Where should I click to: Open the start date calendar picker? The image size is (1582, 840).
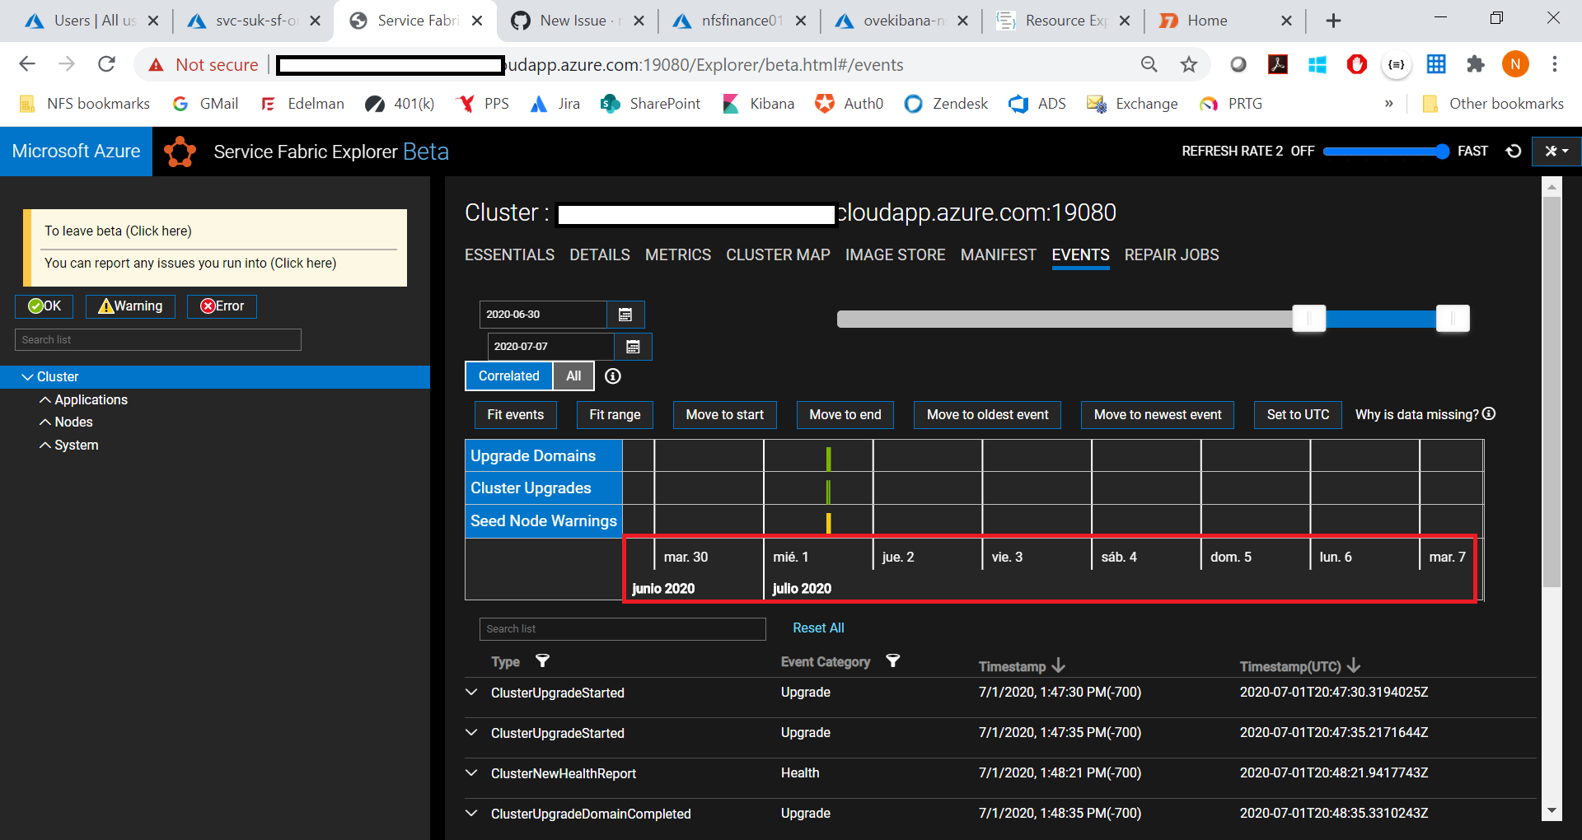(x=625, y=314)
